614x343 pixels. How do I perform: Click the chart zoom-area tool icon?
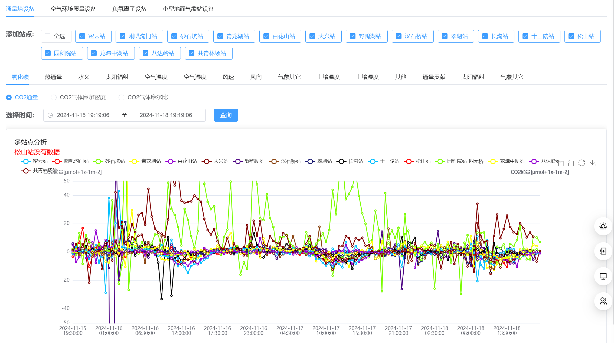coord(561,163)
